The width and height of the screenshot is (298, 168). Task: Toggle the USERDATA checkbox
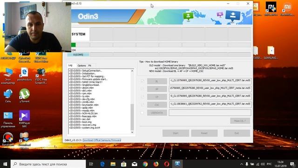[x=142, y=112]
